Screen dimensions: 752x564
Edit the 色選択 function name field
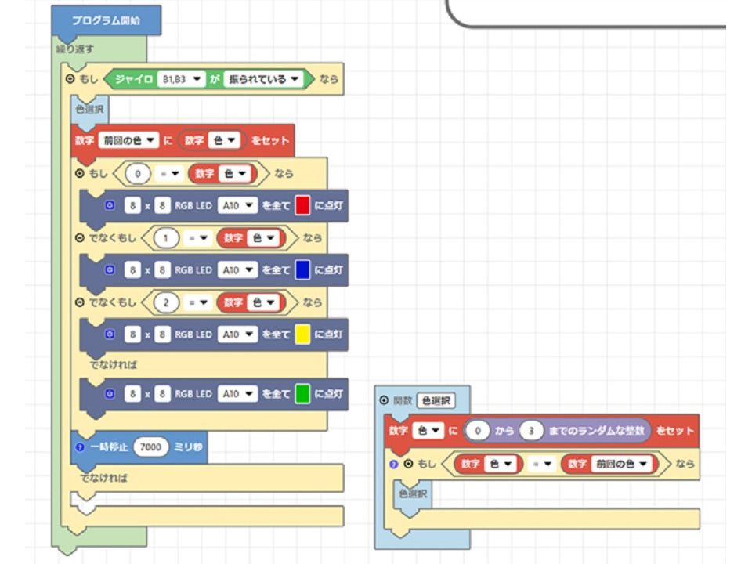tap(436, 400)
